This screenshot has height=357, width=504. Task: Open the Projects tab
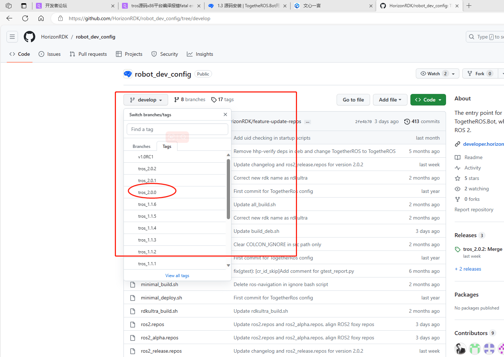129,54
